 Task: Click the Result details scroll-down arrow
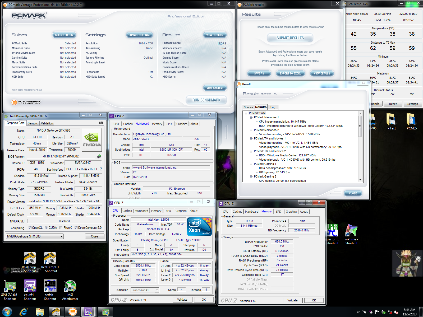(x=360, y=180)
